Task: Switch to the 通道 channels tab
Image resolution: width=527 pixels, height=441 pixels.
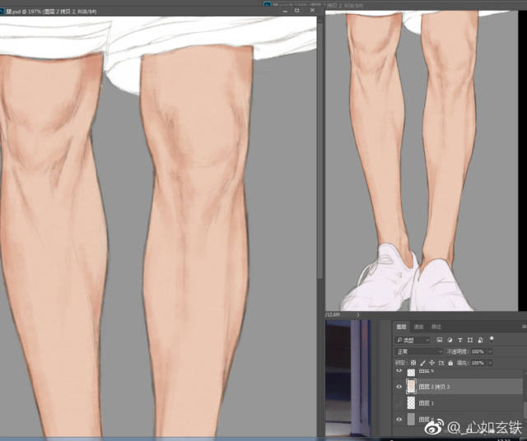Action: click(418, 327)
